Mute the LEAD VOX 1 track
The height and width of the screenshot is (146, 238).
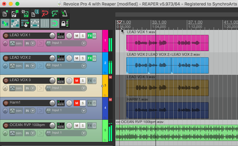(x=77, y=36)
